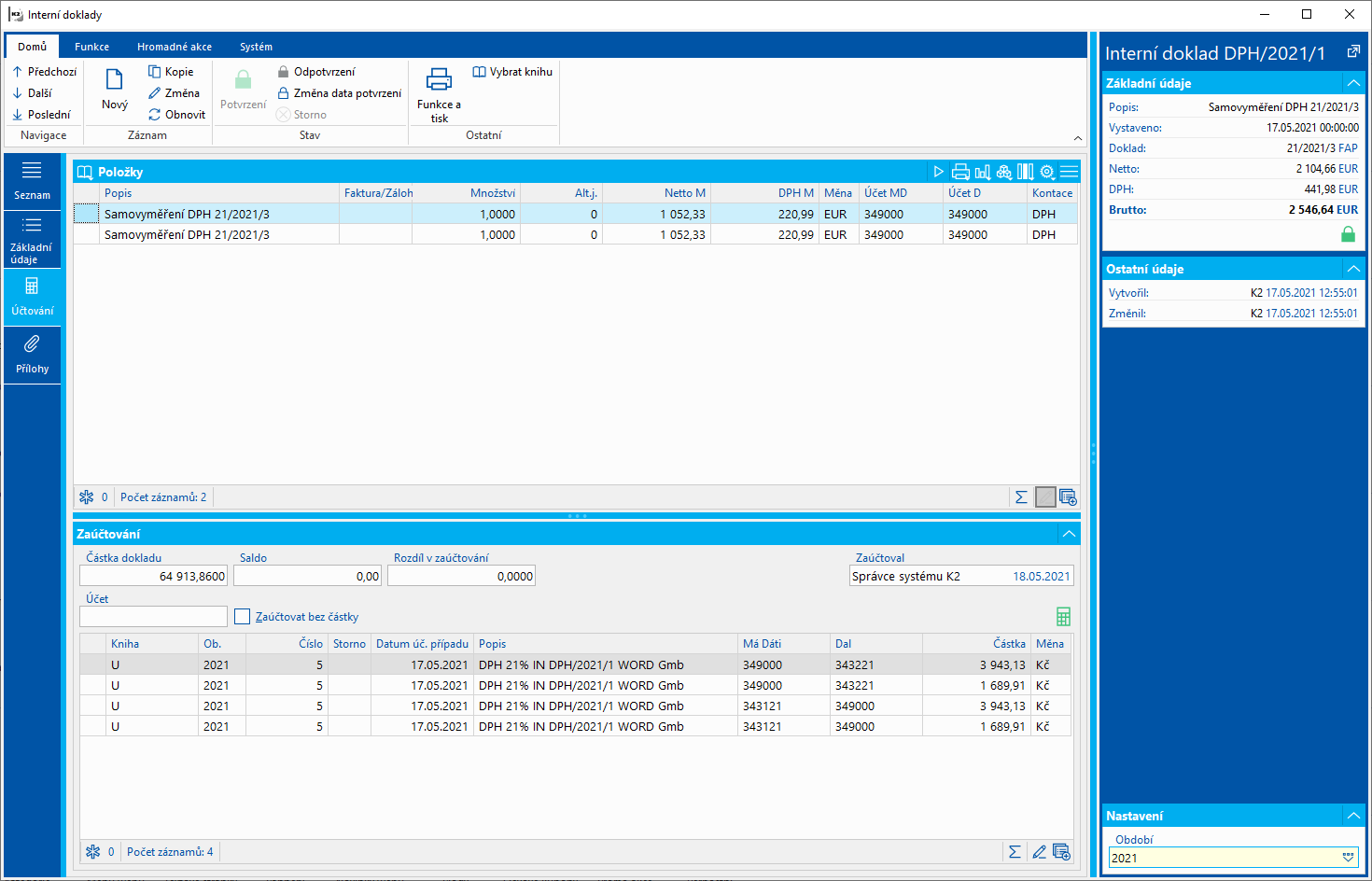Click the Saldo field
1372x881 pixels.
tap(307, 576)
